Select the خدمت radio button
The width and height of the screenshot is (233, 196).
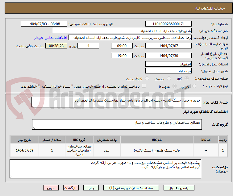169,78
